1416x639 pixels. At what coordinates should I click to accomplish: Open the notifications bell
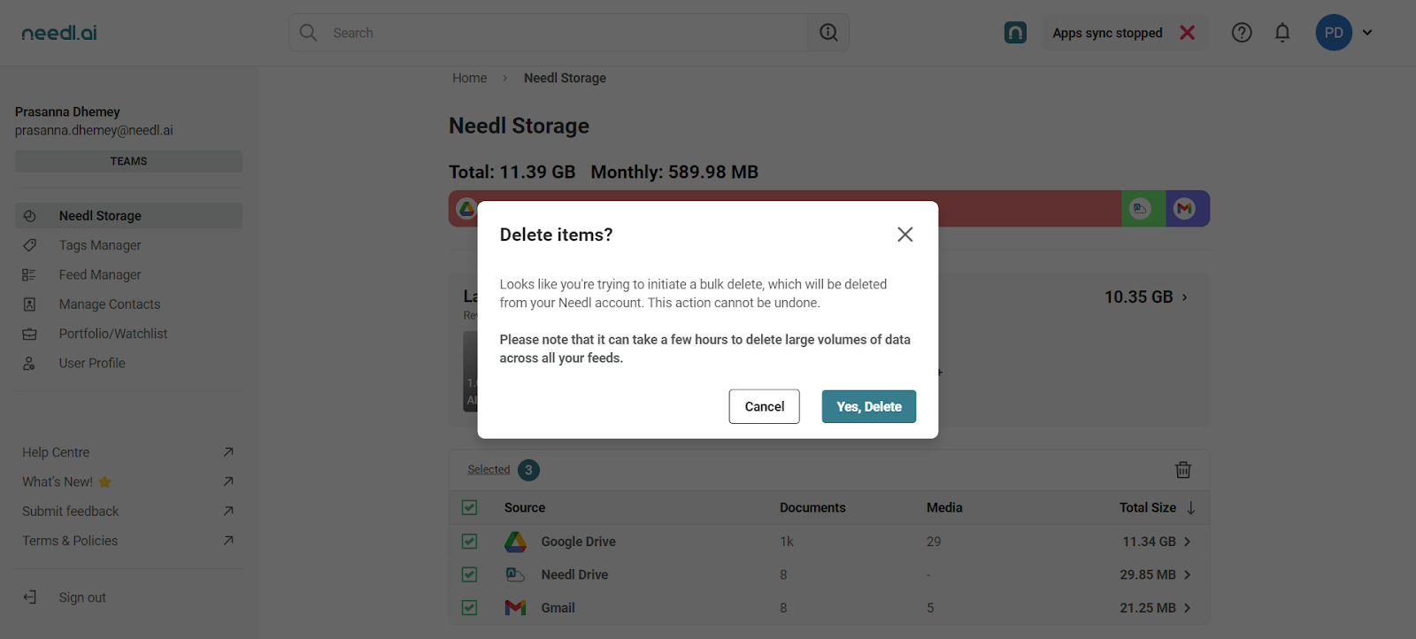1282,33
